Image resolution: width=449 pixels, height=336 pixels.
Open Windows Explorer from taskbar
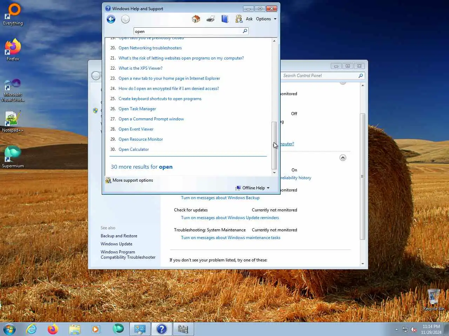point(74,329)
